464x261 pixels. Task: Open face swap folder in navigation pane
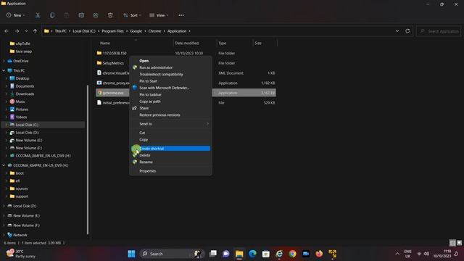[x=23, y=51]
